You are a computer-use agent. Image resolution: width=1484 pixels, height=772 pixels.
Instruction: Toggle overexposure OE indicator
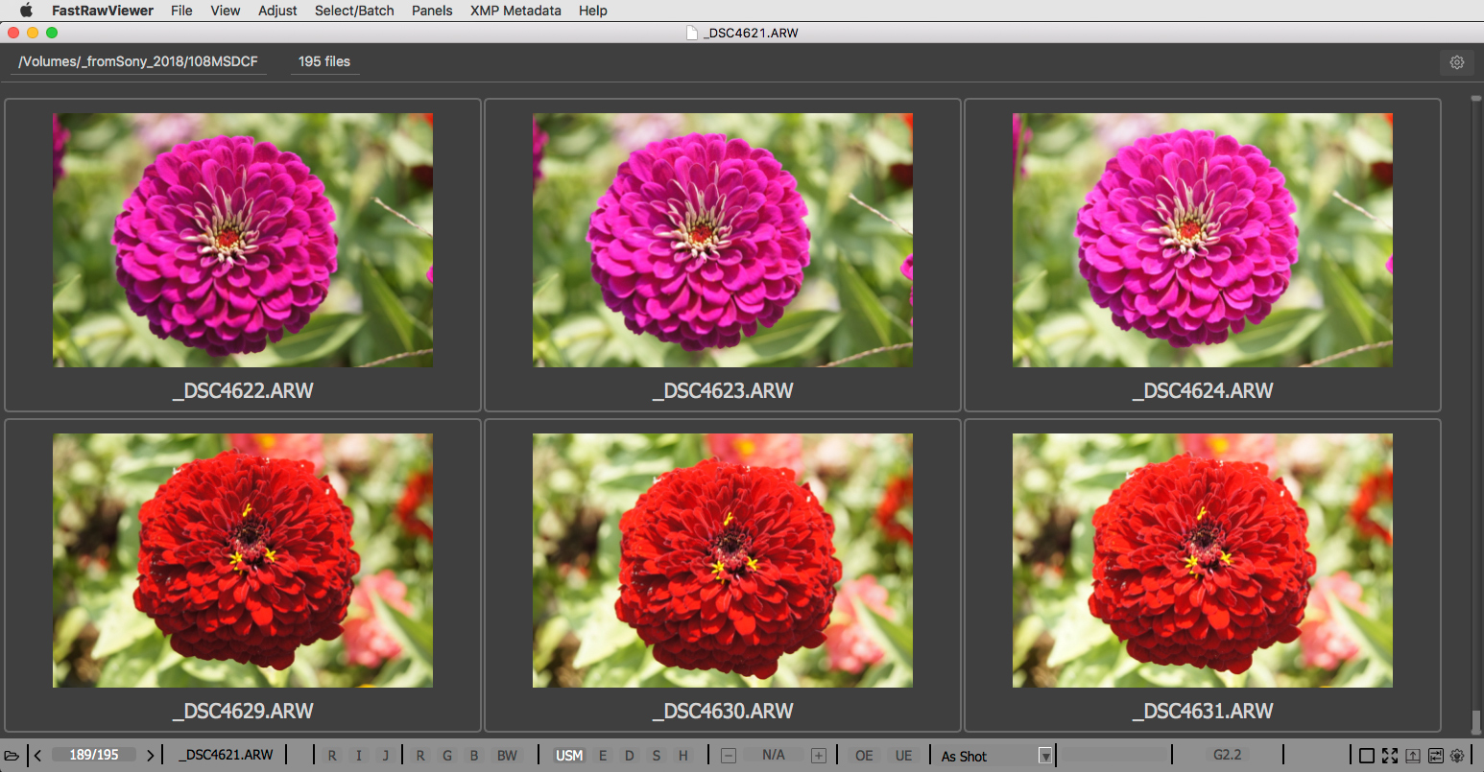tap(864, 756)
